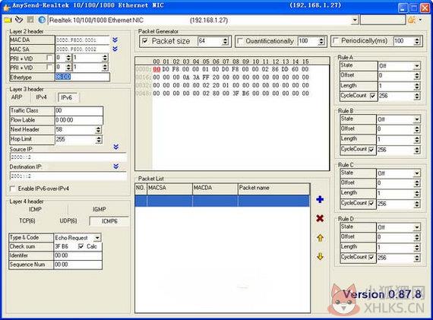Toggle Rule D CycleCount checkbox

coord(371,257)
